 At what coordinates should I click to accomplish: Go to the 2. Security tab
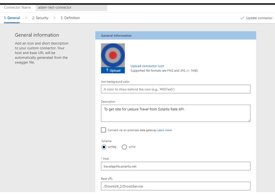(x=40, y=18)
